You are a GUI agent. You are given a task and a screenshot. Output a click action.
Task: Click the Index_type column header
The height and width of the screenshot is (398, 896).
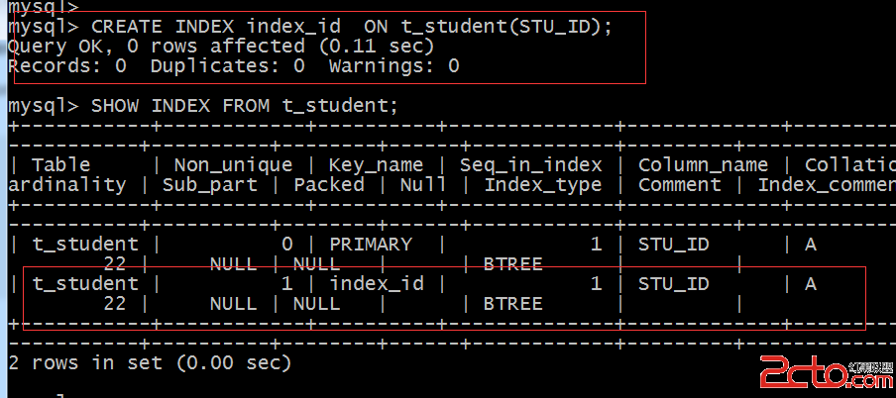[542, 185]
